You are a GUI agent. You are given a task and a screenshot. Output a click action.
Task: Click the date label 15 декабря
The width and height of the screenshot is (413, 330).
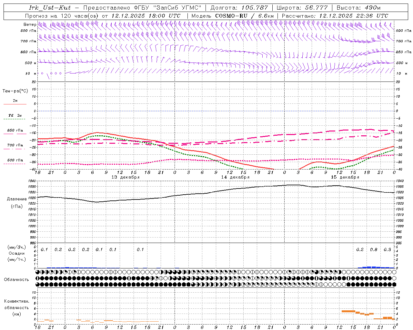(x=345, y=177)
